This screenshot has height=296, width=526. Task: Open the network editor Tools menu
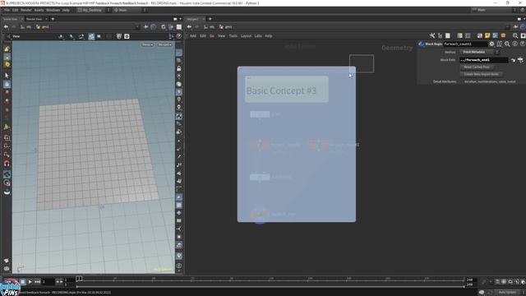(x=233, y=36)
